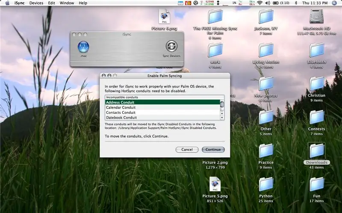342x213 pixels.
Task: Select the New photos folder
Action: (x=266, y=83)
